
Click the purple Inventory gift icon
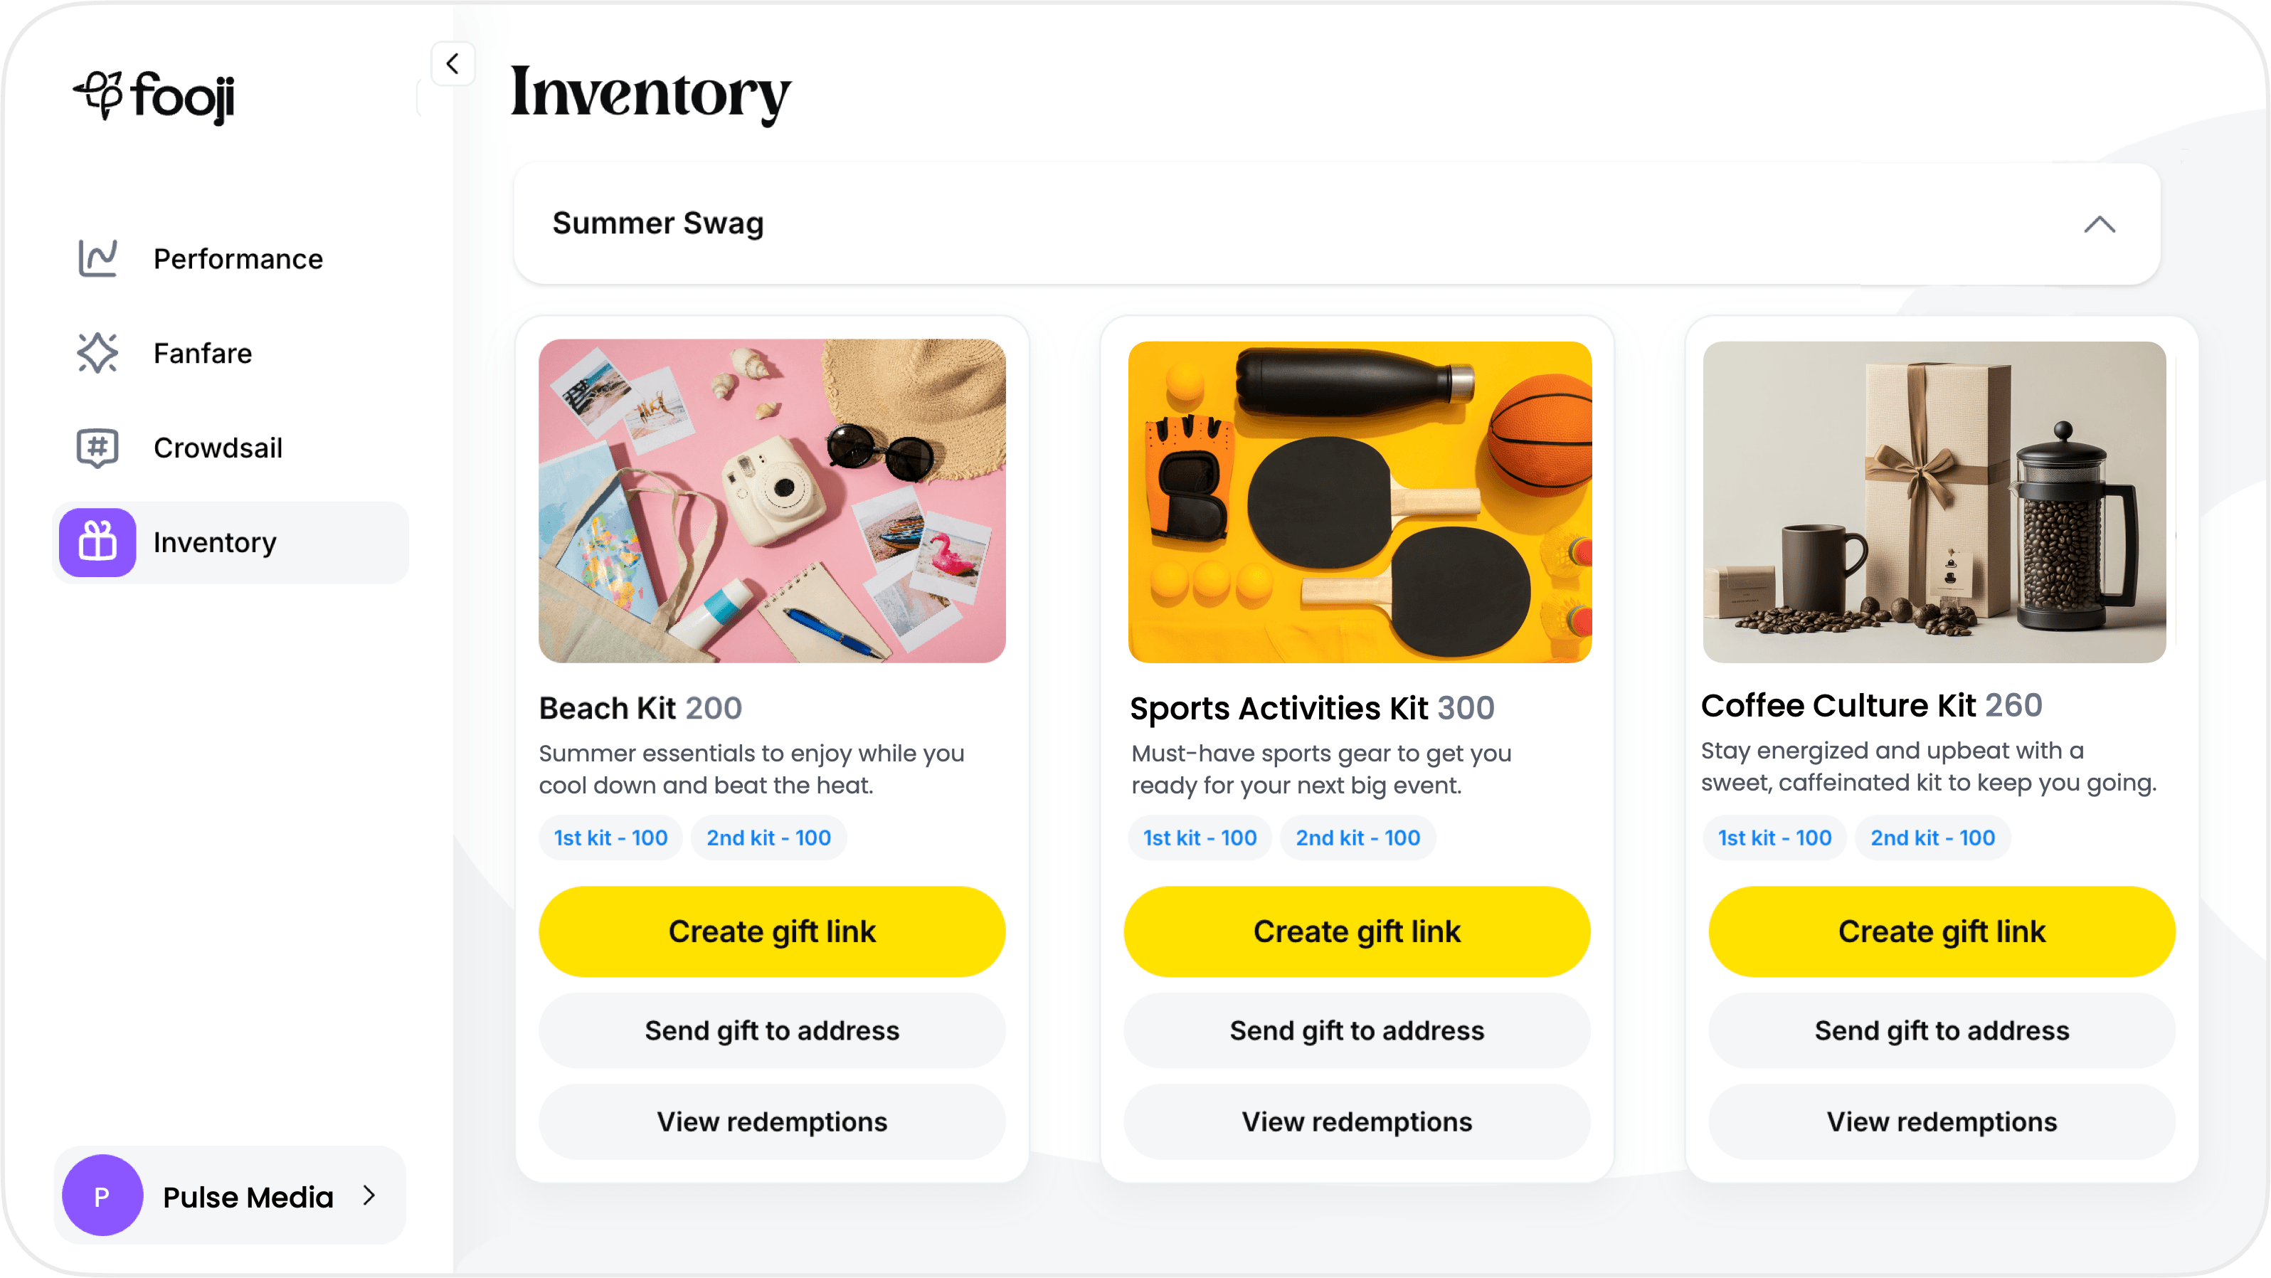[x=97, y=542]
